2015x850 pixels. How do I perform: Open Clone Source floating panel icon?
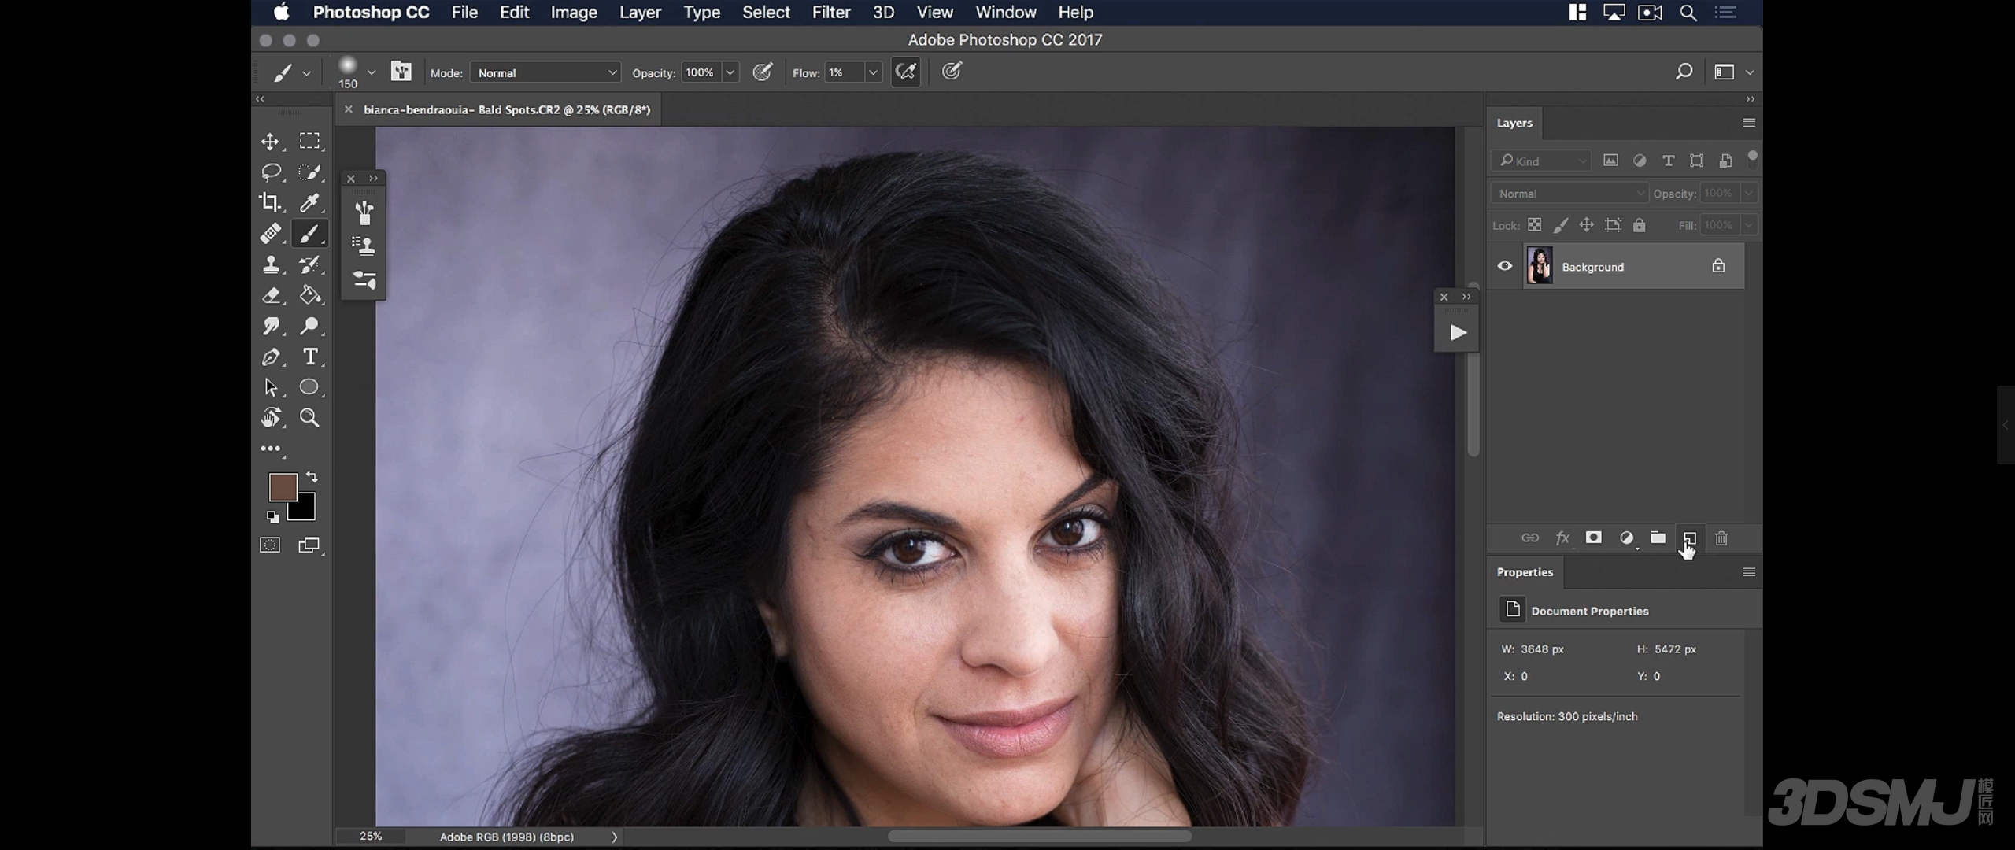click(x=364, y=246)
